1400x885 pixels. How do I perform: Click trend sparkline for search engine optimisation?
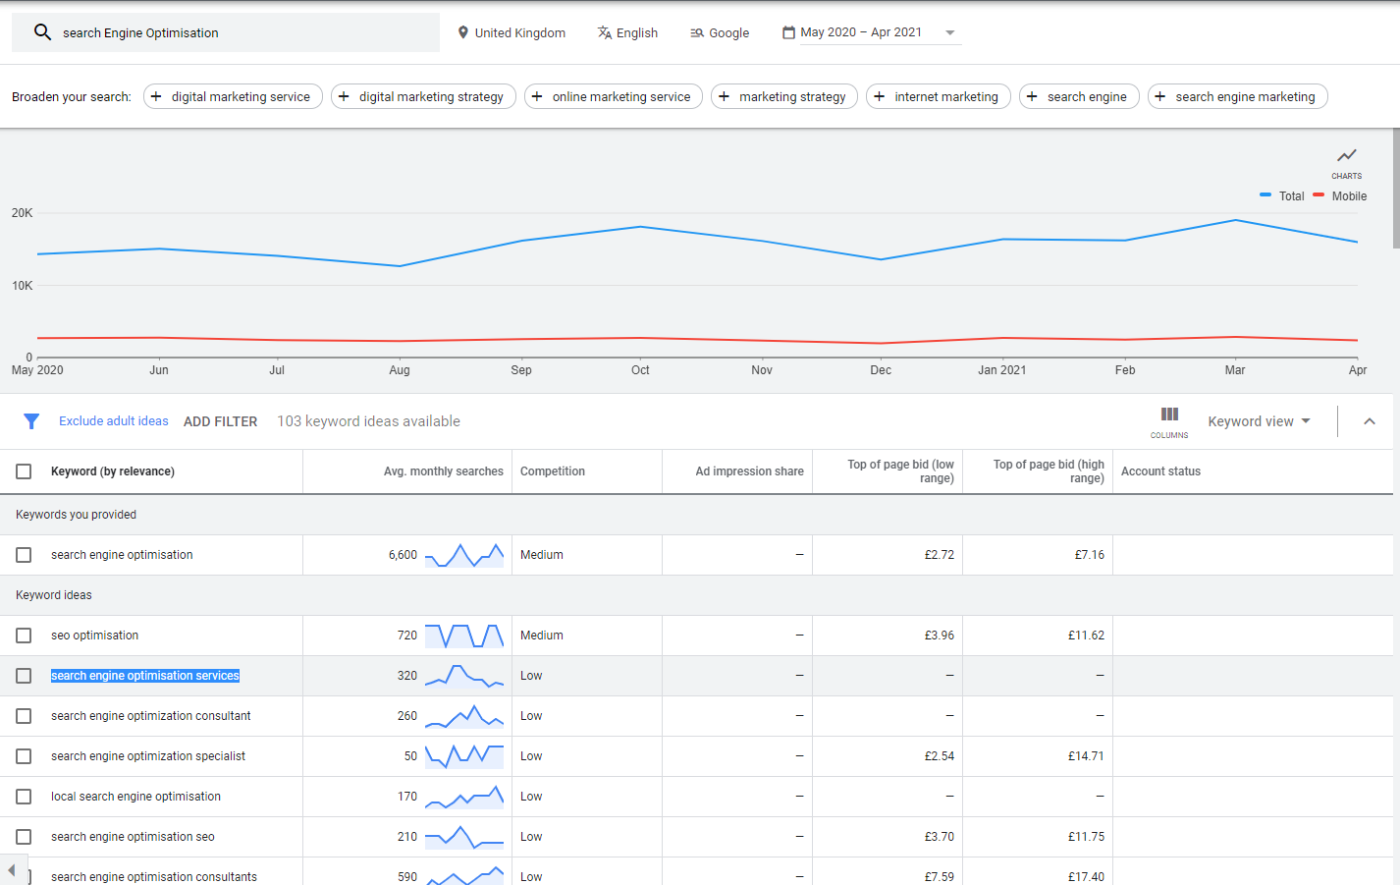(464, 555)
